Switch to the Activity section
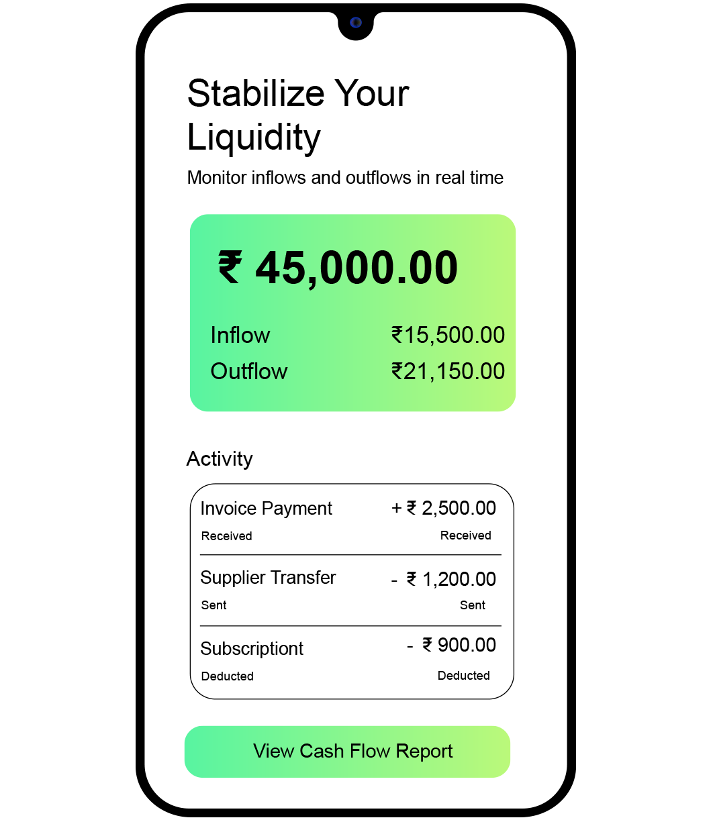The width and height of the screenshot is (713, 820). click(x=220, y=459)
